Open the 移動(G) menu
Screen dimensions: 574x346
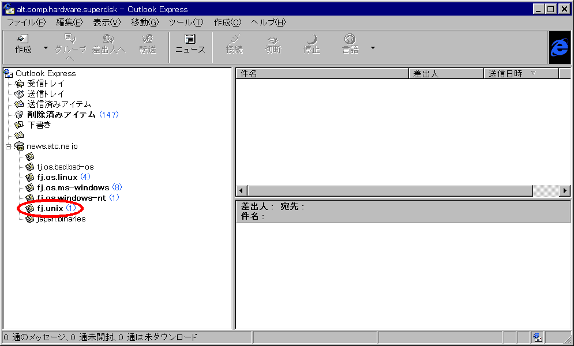(145, 22)
